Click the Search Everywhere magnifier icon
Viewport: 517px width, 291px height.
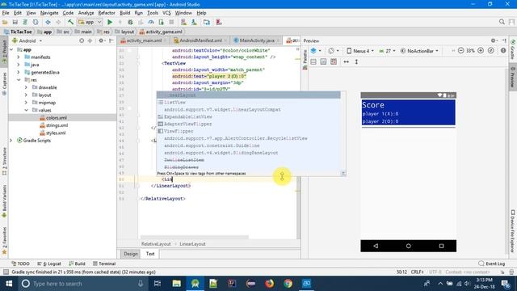point(502,22)
